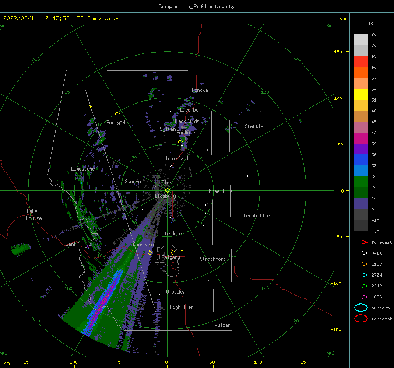
Task: Click the Vulcan city label
Action: 223,325
